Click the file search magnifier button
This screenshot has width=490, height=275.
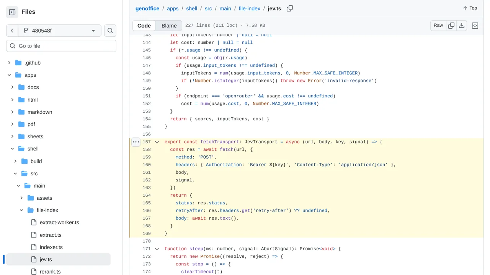[110, 31]
